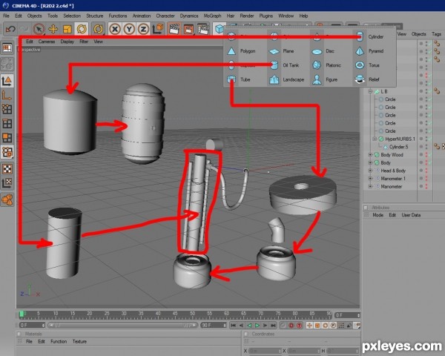Toggle the Z axis lock

pos(143,29)
